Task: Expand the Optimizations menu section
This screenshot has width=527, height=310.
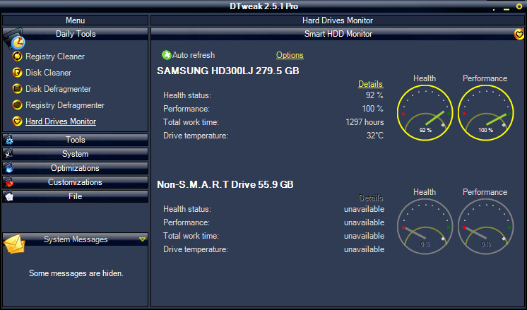Action: click(76, 168)
